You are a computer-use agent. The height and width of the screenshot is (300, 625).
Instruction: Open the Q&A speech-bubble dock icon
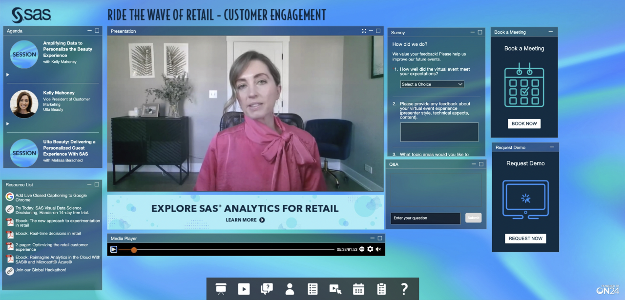coord(267,289)
